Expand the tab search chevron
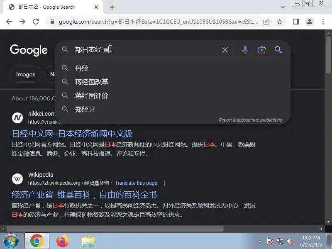This screenshot has height=249, width=332. click(x=283, y=7)
